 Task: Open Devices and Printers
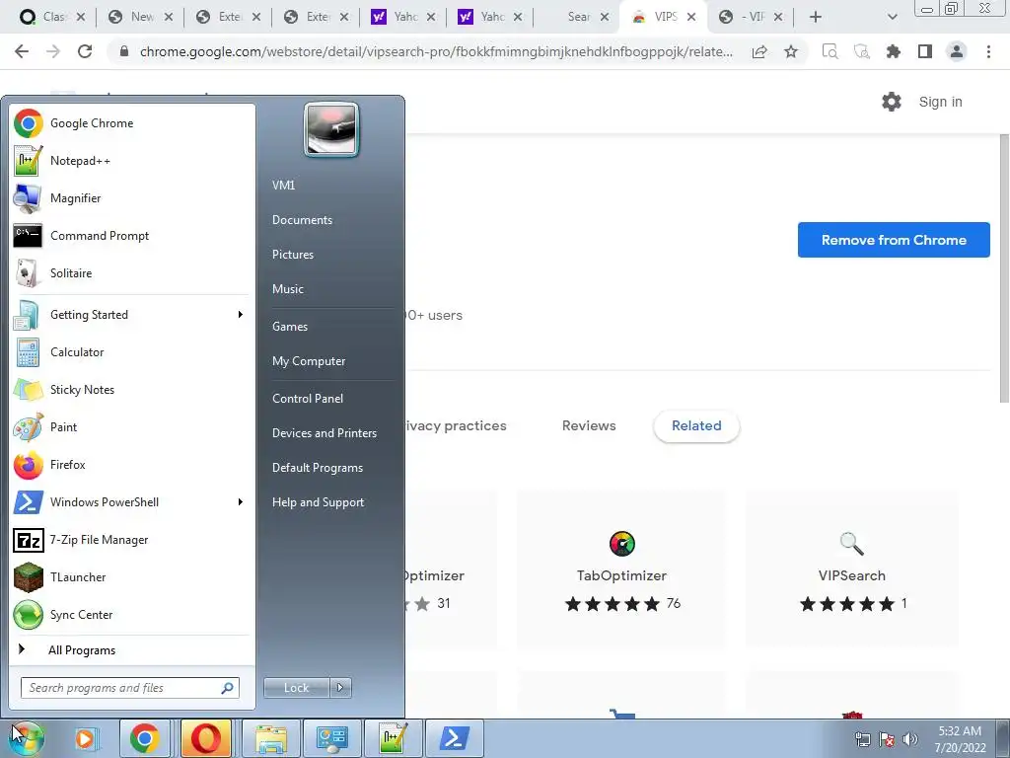(x=324, y=433)
